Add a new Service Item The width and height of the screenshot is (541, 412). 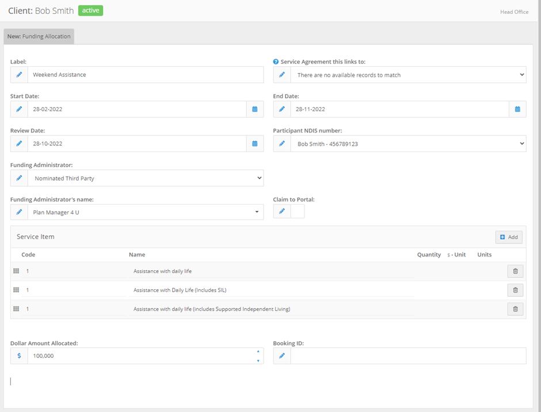(509, 237)
